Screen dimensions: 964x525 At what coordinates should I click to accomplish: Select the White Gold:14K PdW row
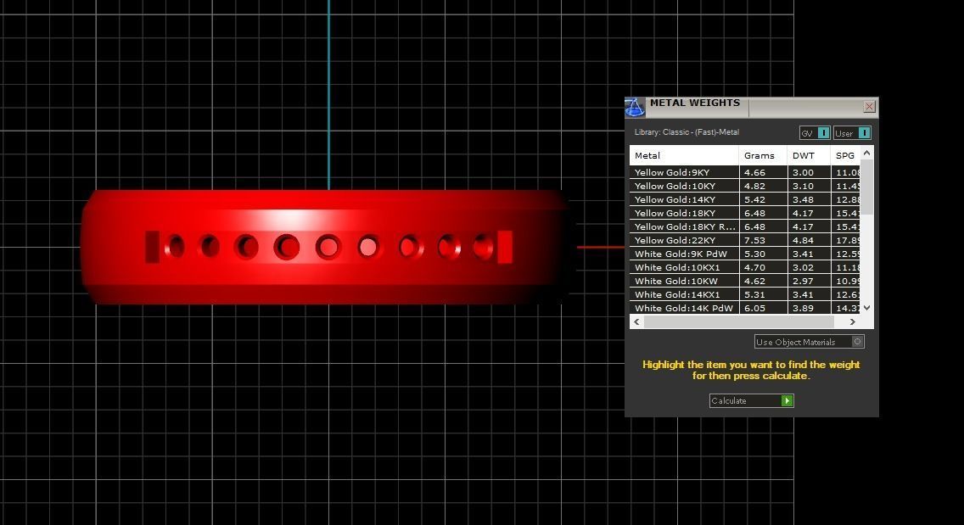point(745,307)
